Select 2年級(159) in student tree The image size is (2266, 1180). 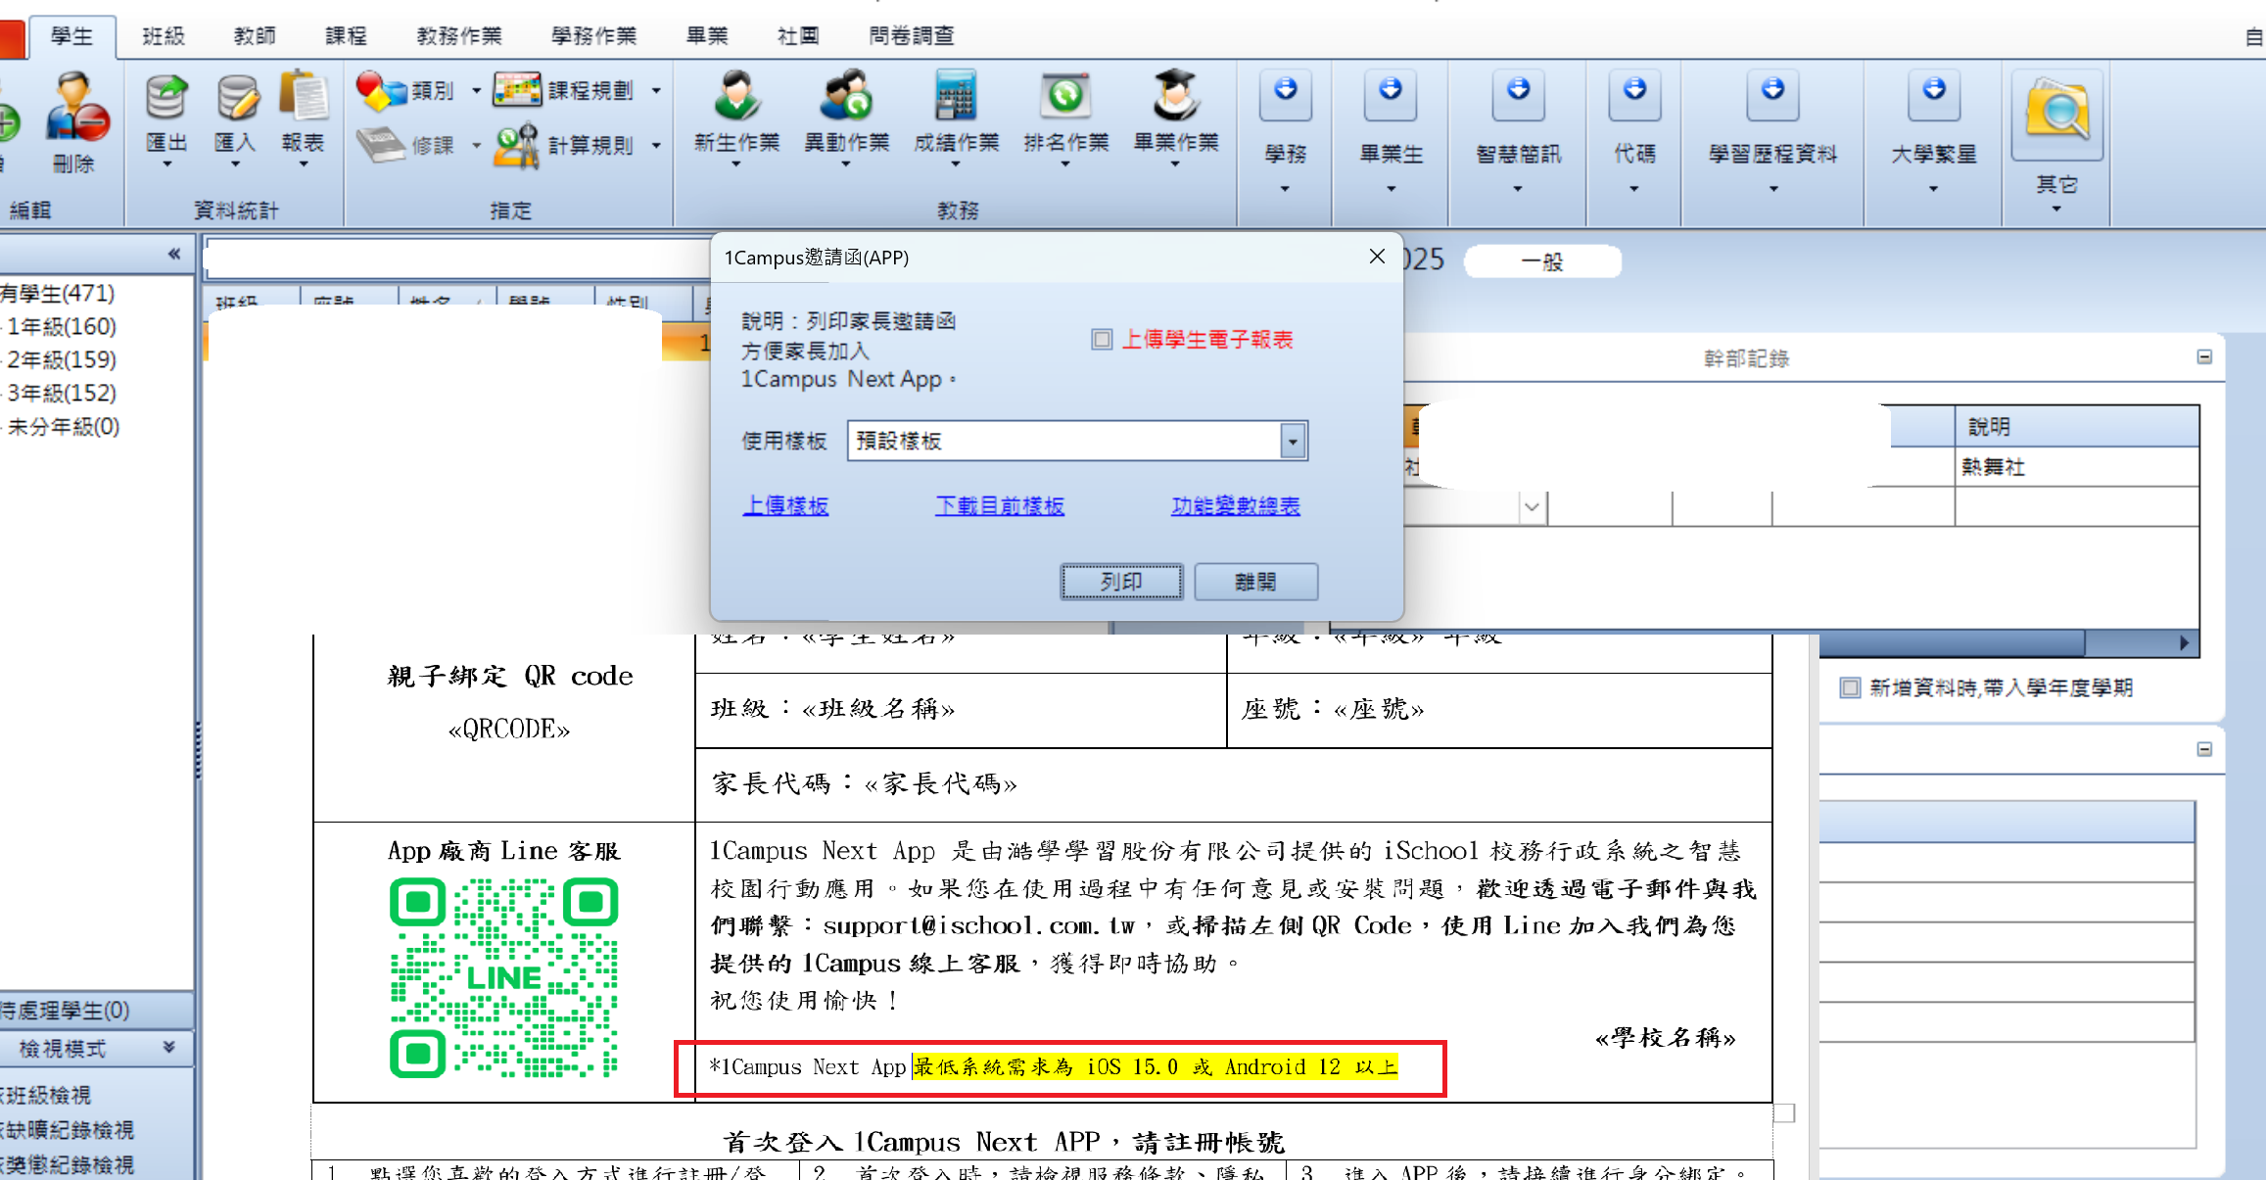click(62, 359)
